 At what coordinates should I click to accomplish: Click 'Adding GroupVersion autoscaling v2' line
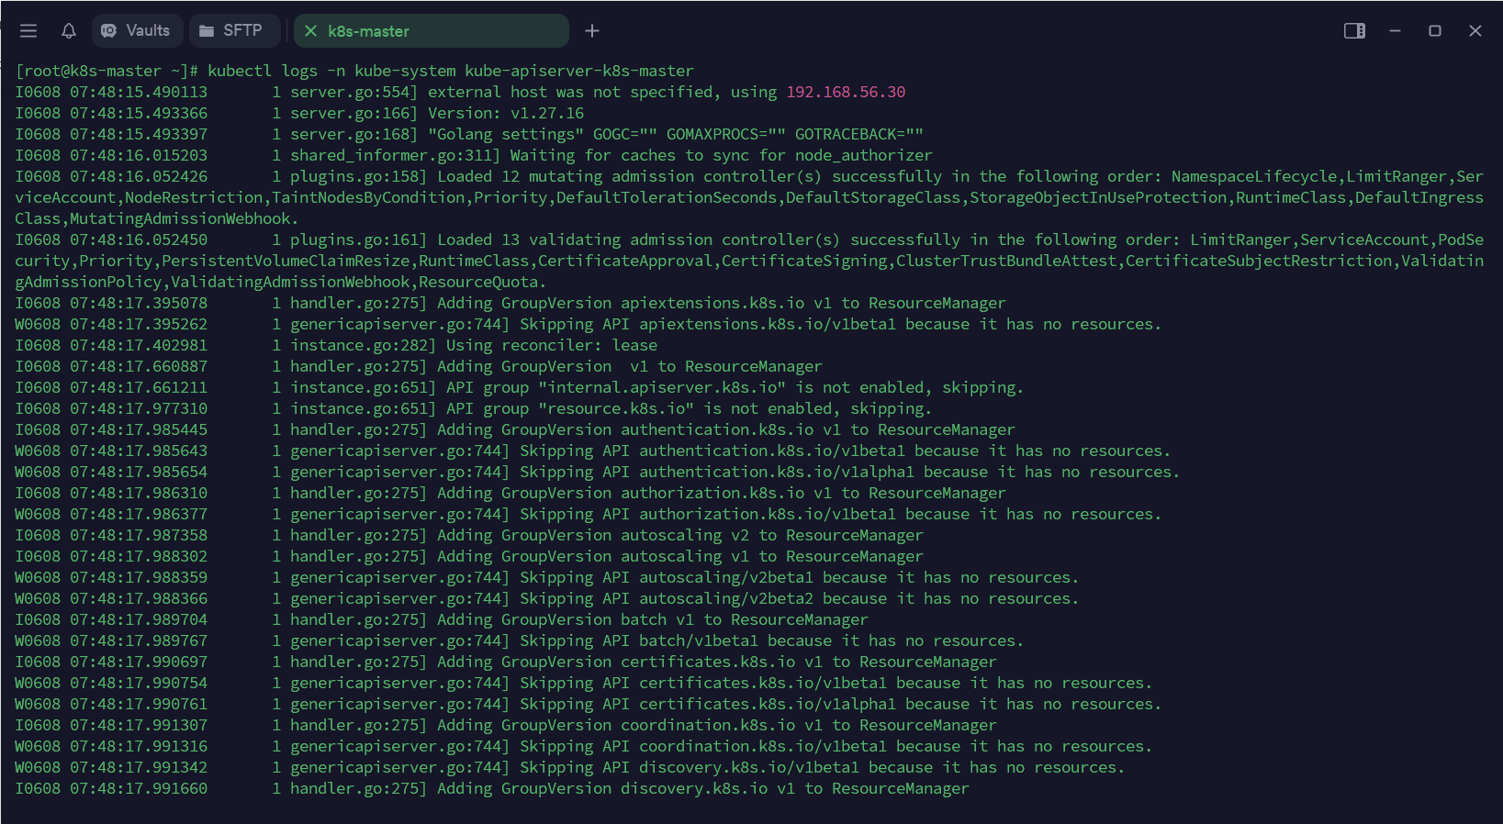[x=469, y=535]
